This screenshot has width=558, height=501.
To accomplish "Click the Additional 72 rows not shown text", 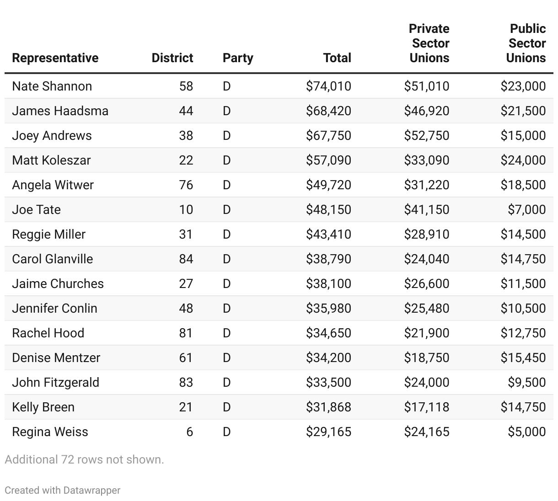I will pos(84,459).
